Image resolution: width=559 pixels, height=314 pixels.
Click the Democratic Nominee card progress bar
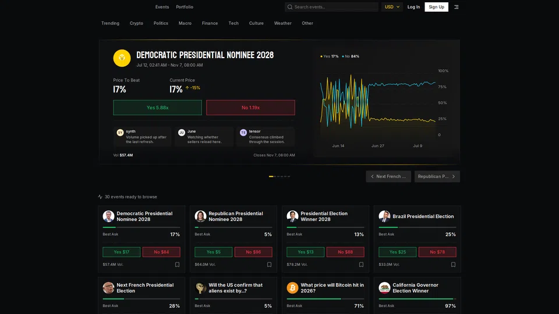[141, 227]
